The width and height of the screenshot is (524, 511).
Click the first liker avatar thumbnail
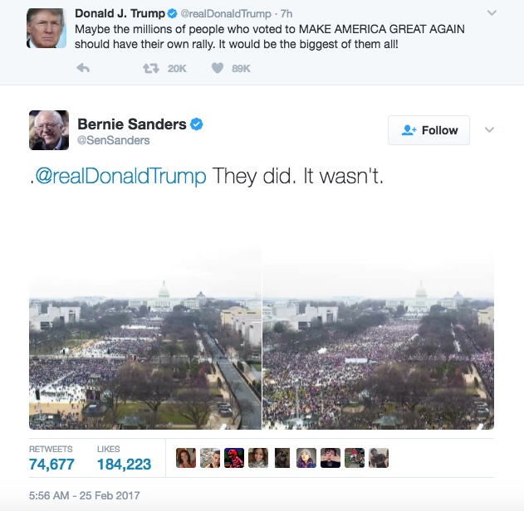click(x=186, y=458)
